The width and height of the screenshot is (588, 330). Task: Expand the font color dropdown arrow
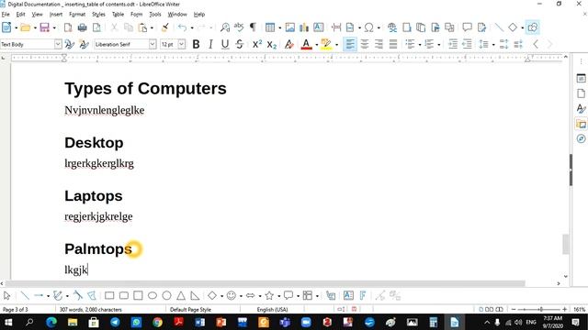316,45
